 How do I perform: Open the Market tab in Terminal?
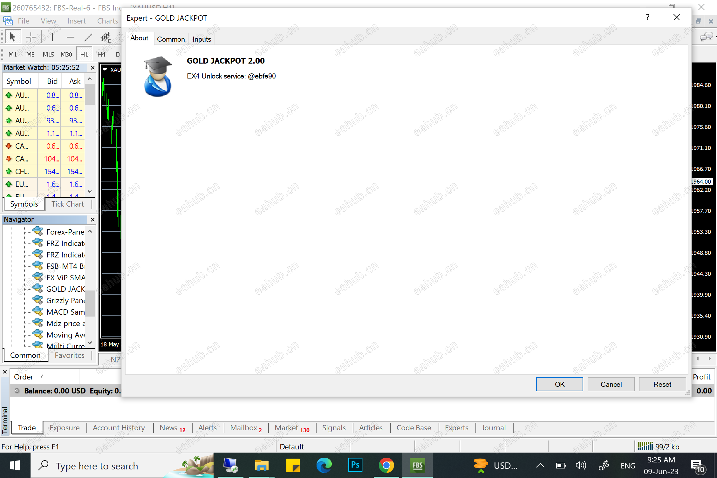[292, 428]
